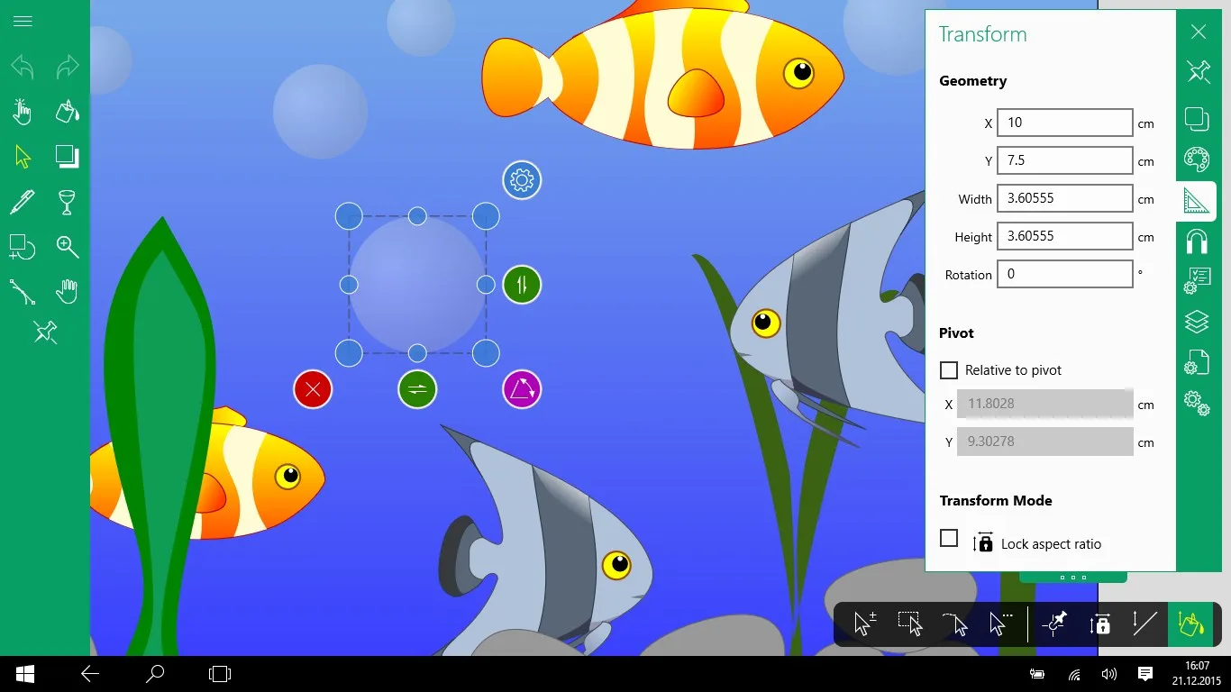Select the pan hand tool
Screen dimensions: 1231x692
[68, 291]
